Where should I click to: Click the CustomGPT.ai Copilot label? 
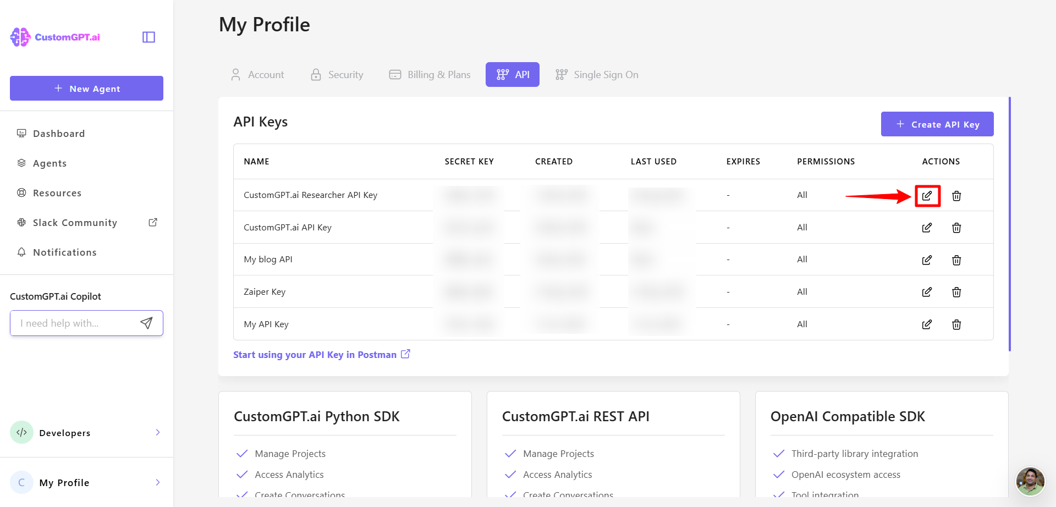pyautogui.click(x=56, y=296)
